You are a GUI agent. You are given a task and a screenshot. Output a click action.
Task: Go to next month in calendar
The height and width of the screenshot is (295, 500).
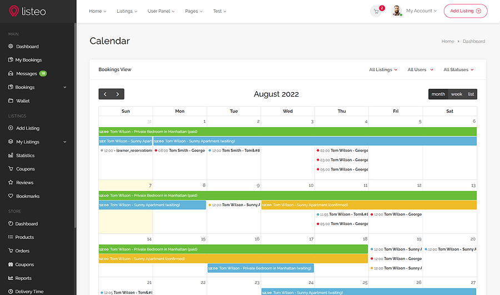pyautogui.click(x=118, y=94)
